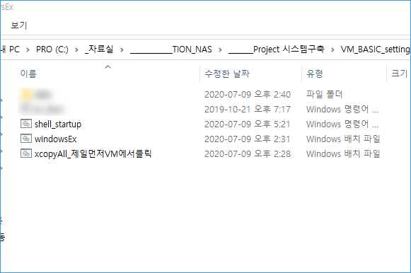The height and width of the screenshot is (273, 411).
Task: Select the shell_startup batch file icon
Action: tap(26, 124)
